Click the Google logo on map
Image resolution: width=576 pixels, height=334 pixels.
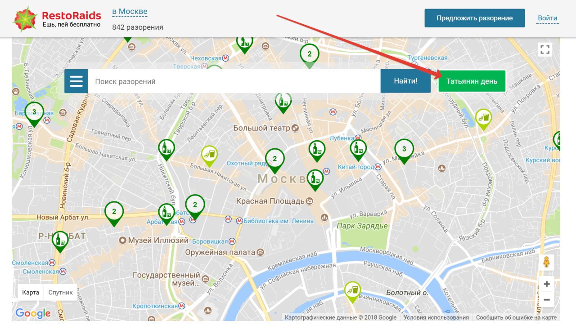coord(33,313)
